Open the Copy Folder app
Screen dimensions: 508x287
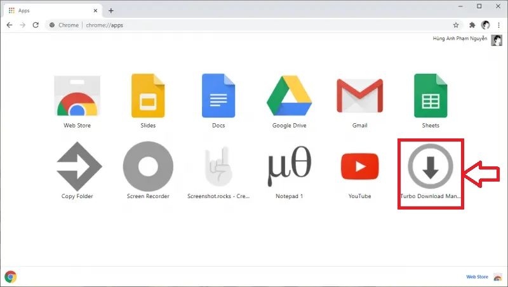[79, 166]
